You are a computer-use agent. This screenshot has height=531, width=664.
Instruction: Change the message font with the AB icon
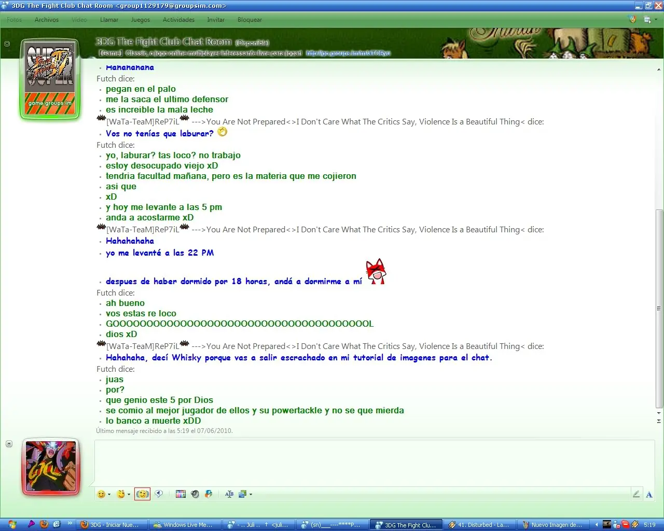click(x=229, y=494)
